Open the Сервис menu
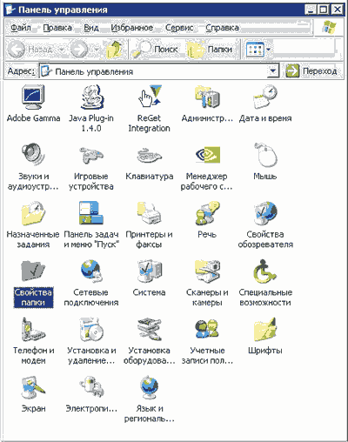This screenshot has height=442, width=348. 179,28
